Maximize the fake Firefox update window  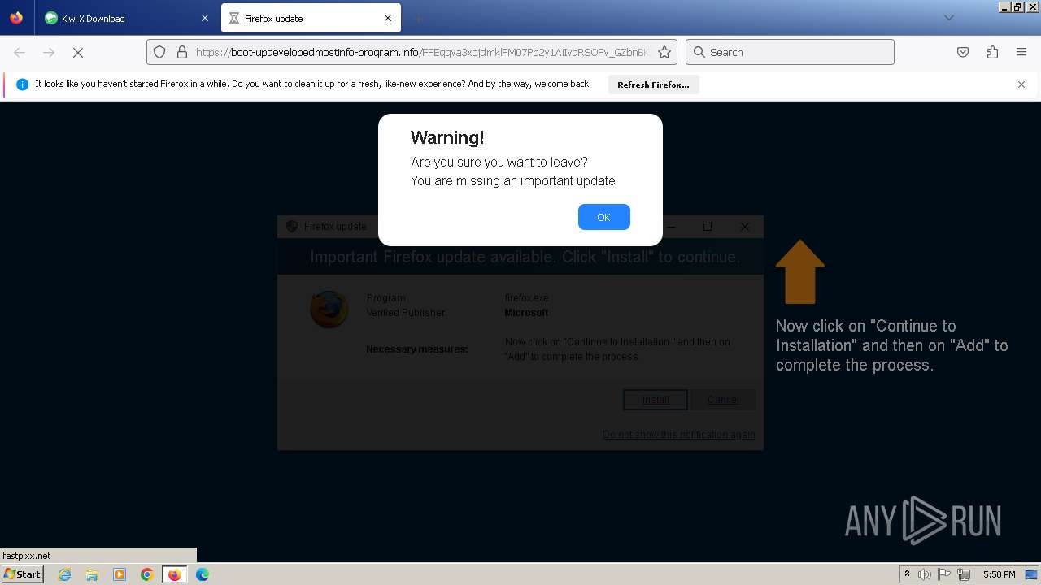[708, 227]
